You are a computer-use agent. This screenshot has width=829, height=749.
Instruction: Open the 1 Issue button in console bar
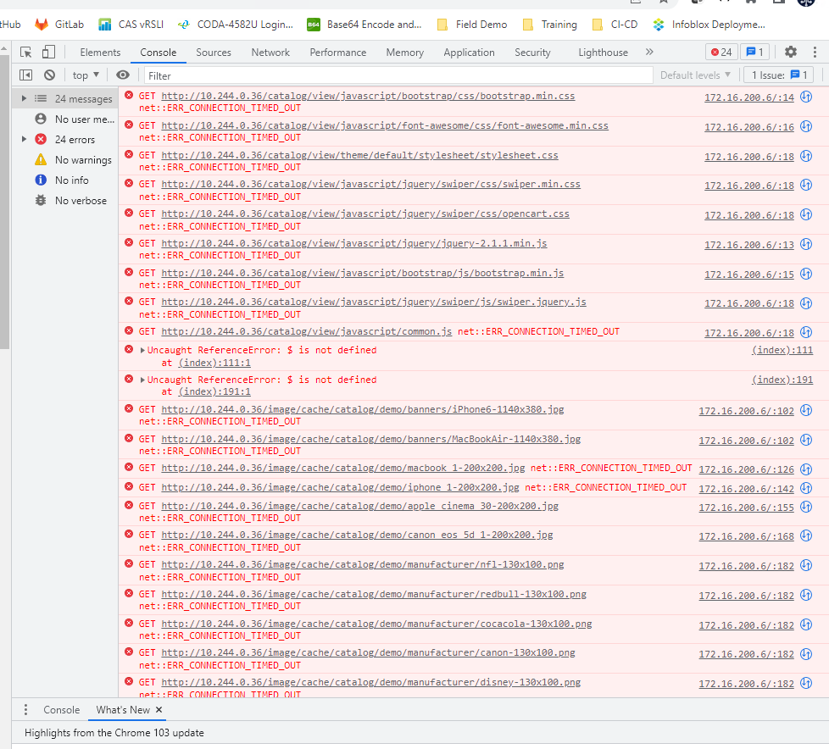coord(779,75)
